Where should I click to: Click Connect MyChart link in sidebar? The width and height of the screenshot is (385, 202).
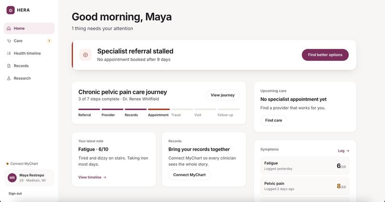pyautogui.click(x=24, y=164)
